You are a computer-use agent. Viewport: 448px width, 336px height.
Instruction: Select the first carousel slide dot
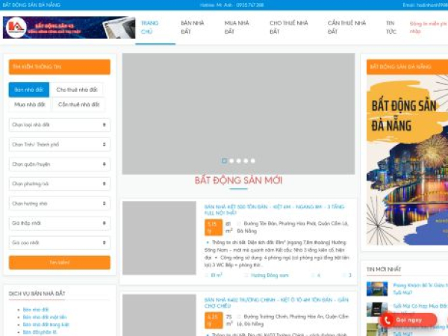pos(224,161)
